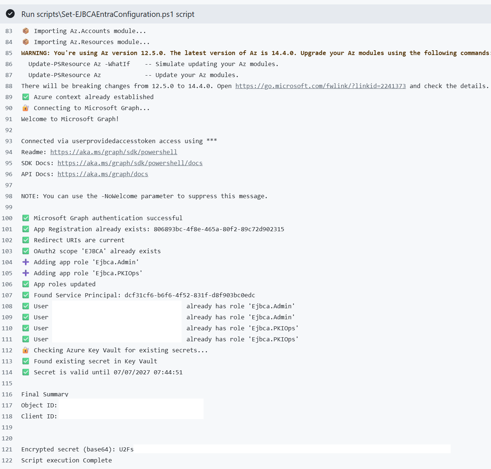Click green check on line 111 User row
This screenshot has height=469, width=491.
[26, 339]
